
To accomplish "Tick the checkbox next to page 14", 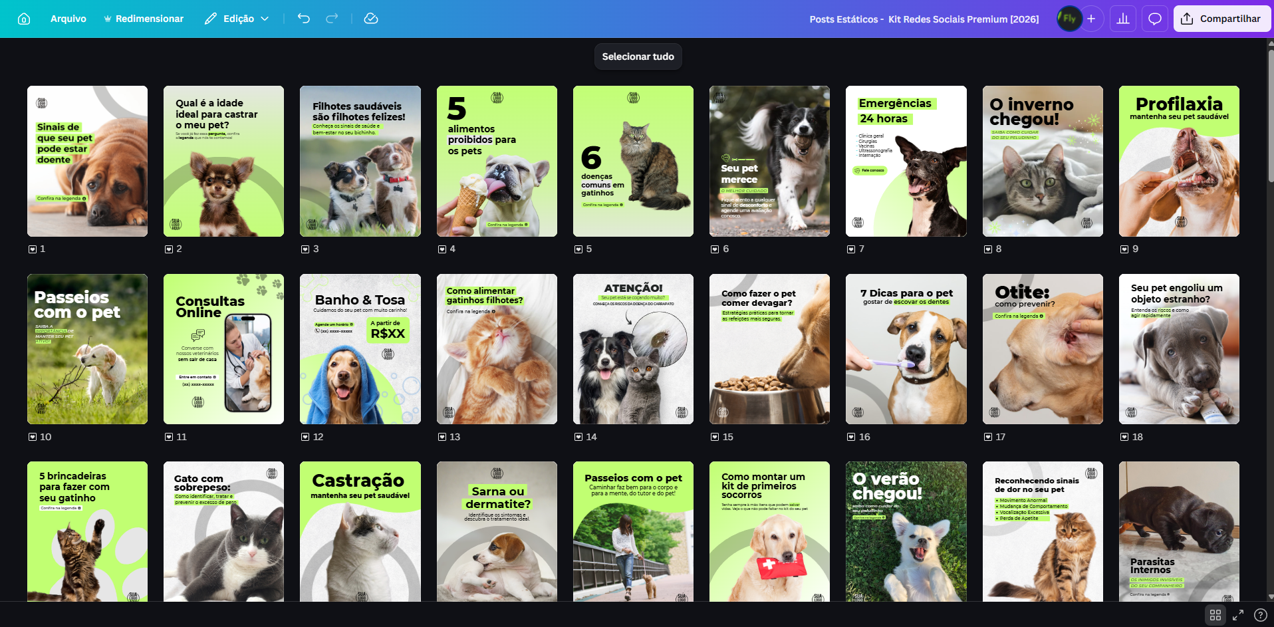I will pos(577,438).
